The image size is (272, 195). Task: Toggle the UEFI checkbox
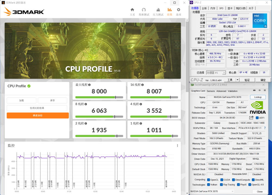tap(257, 118)
